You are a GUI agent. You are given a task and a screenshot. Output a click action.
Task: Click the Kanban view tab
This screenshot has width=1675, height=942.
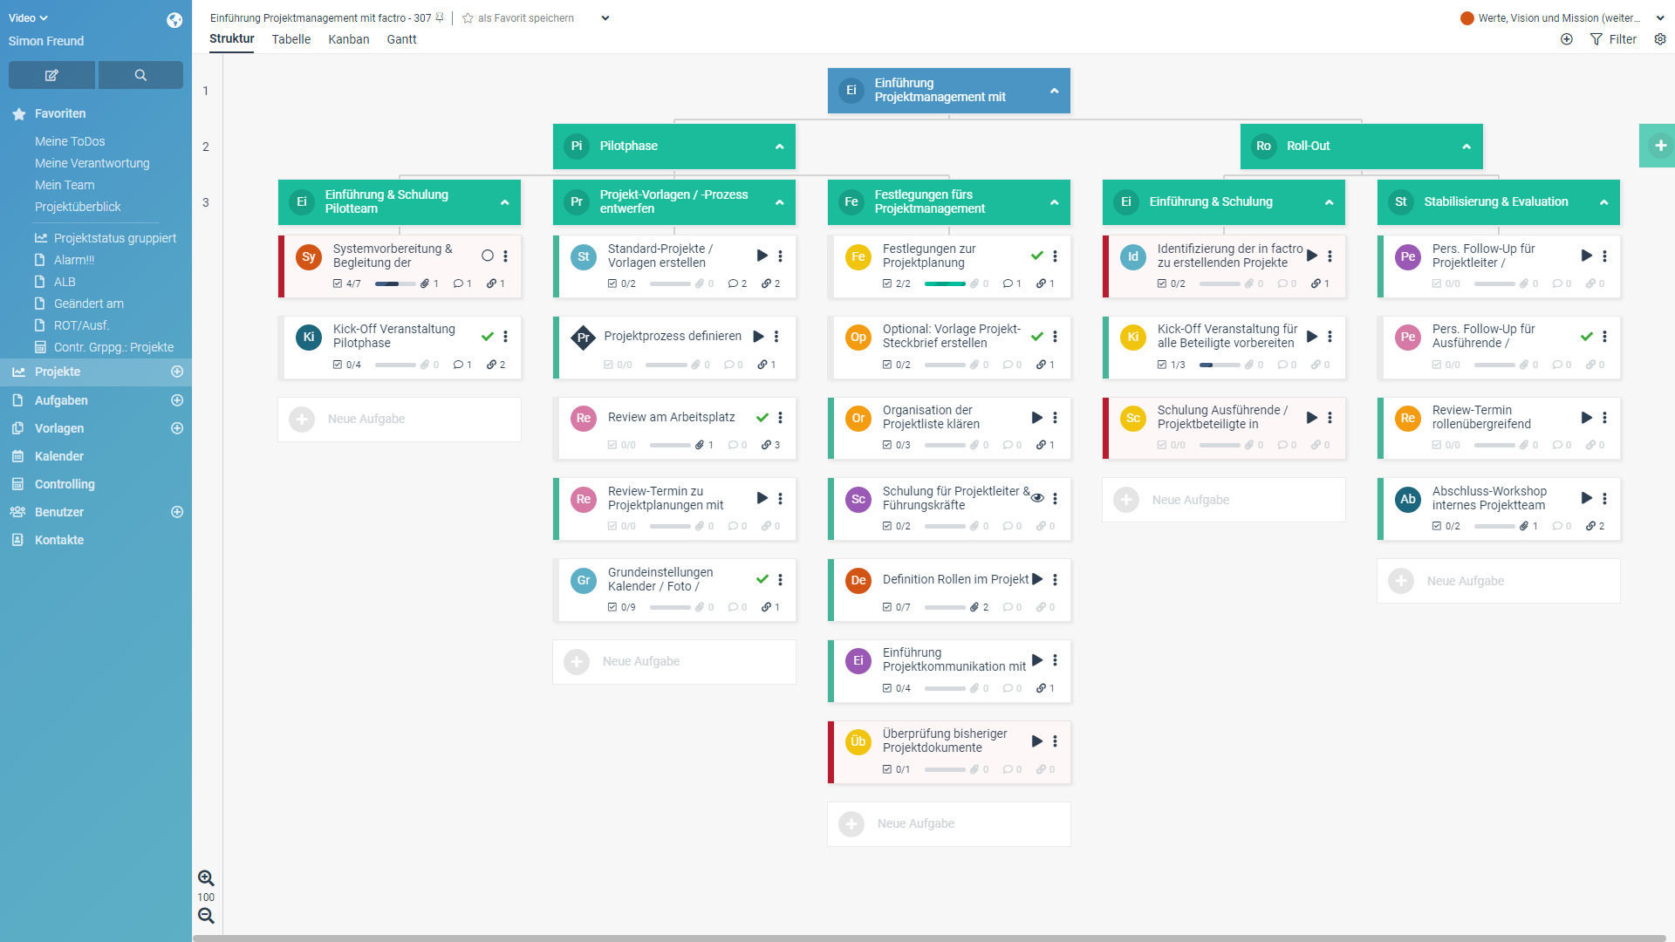pos(347,39)
